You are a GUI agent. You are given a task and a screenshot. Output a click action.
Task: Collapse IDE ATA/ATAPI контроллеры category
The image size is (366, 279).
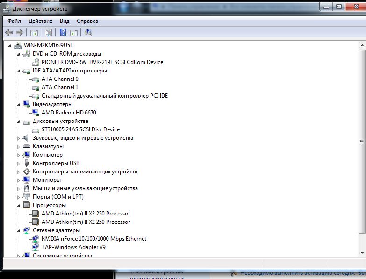pos(18,71)
